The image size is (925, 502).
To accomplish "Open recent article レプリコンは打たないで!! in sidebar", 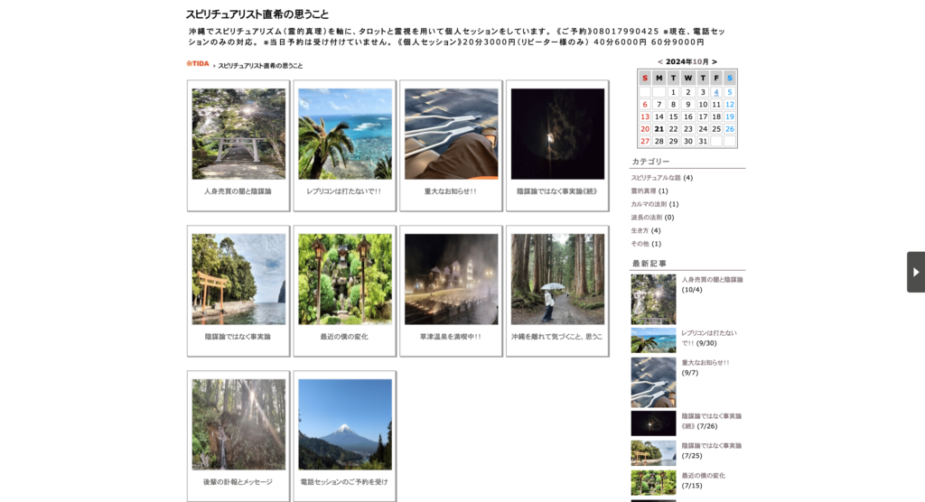I will click(708, 333).
